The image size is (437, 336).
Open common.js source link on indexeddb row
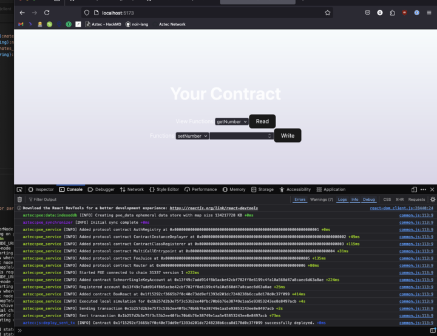[416, 215]
